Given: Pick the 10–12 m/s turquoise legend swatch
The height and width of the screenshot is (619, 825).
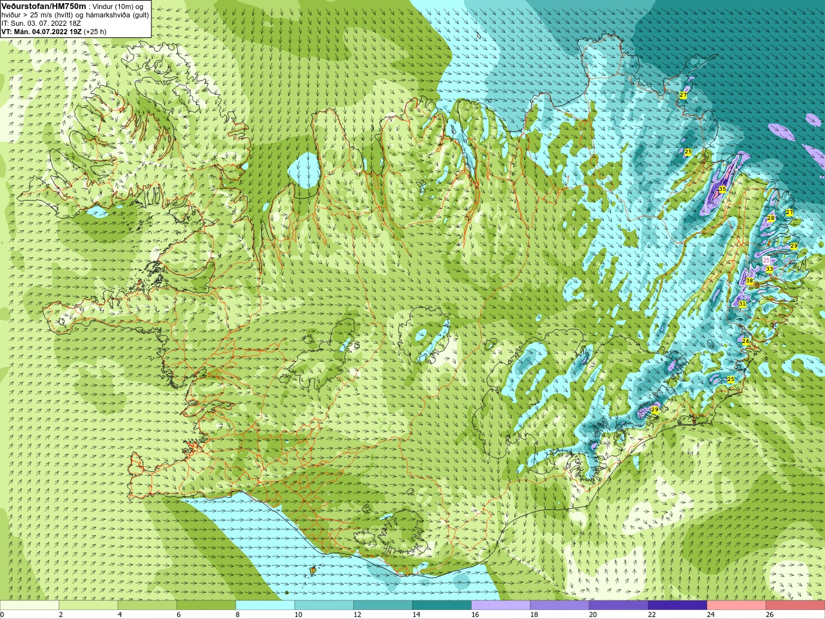Looking at the screenshot, I should pyautogui.click(x=324, y=605).
